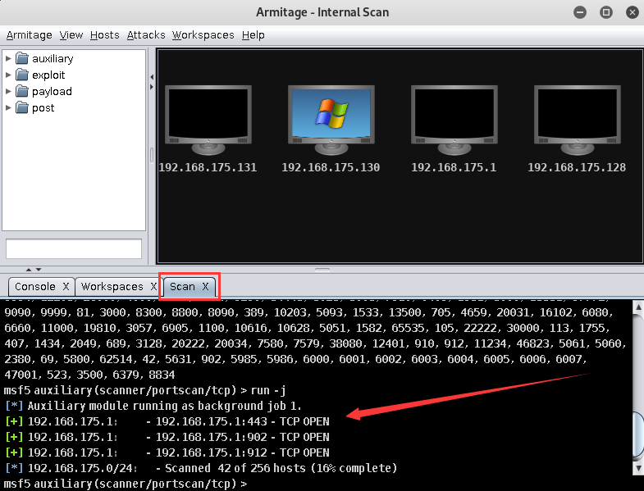Click the 'exploit' tree label
The height and width of the screenshot is (491, 644).
[x=48, y=75]
